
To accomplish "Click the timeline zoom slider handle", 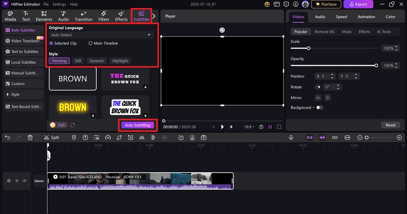I will pos(366,137).
